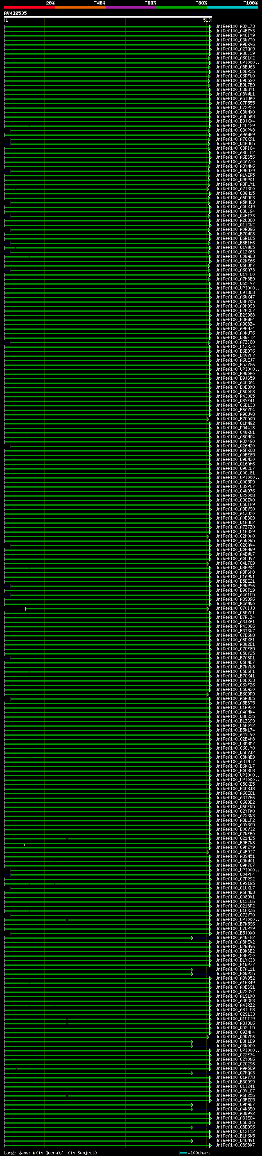This screenshot has width=262, height=1156.
Task: Open hit UniRef100_C3WVT0
Action: click(235, 40)
